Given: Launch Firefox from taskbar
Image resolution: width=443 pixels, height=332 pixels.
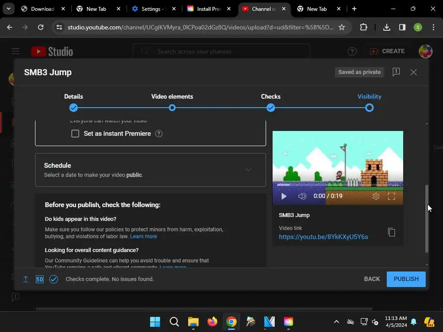Looking at the screenshot, I should pyautogui.click(x=212, y=322).
